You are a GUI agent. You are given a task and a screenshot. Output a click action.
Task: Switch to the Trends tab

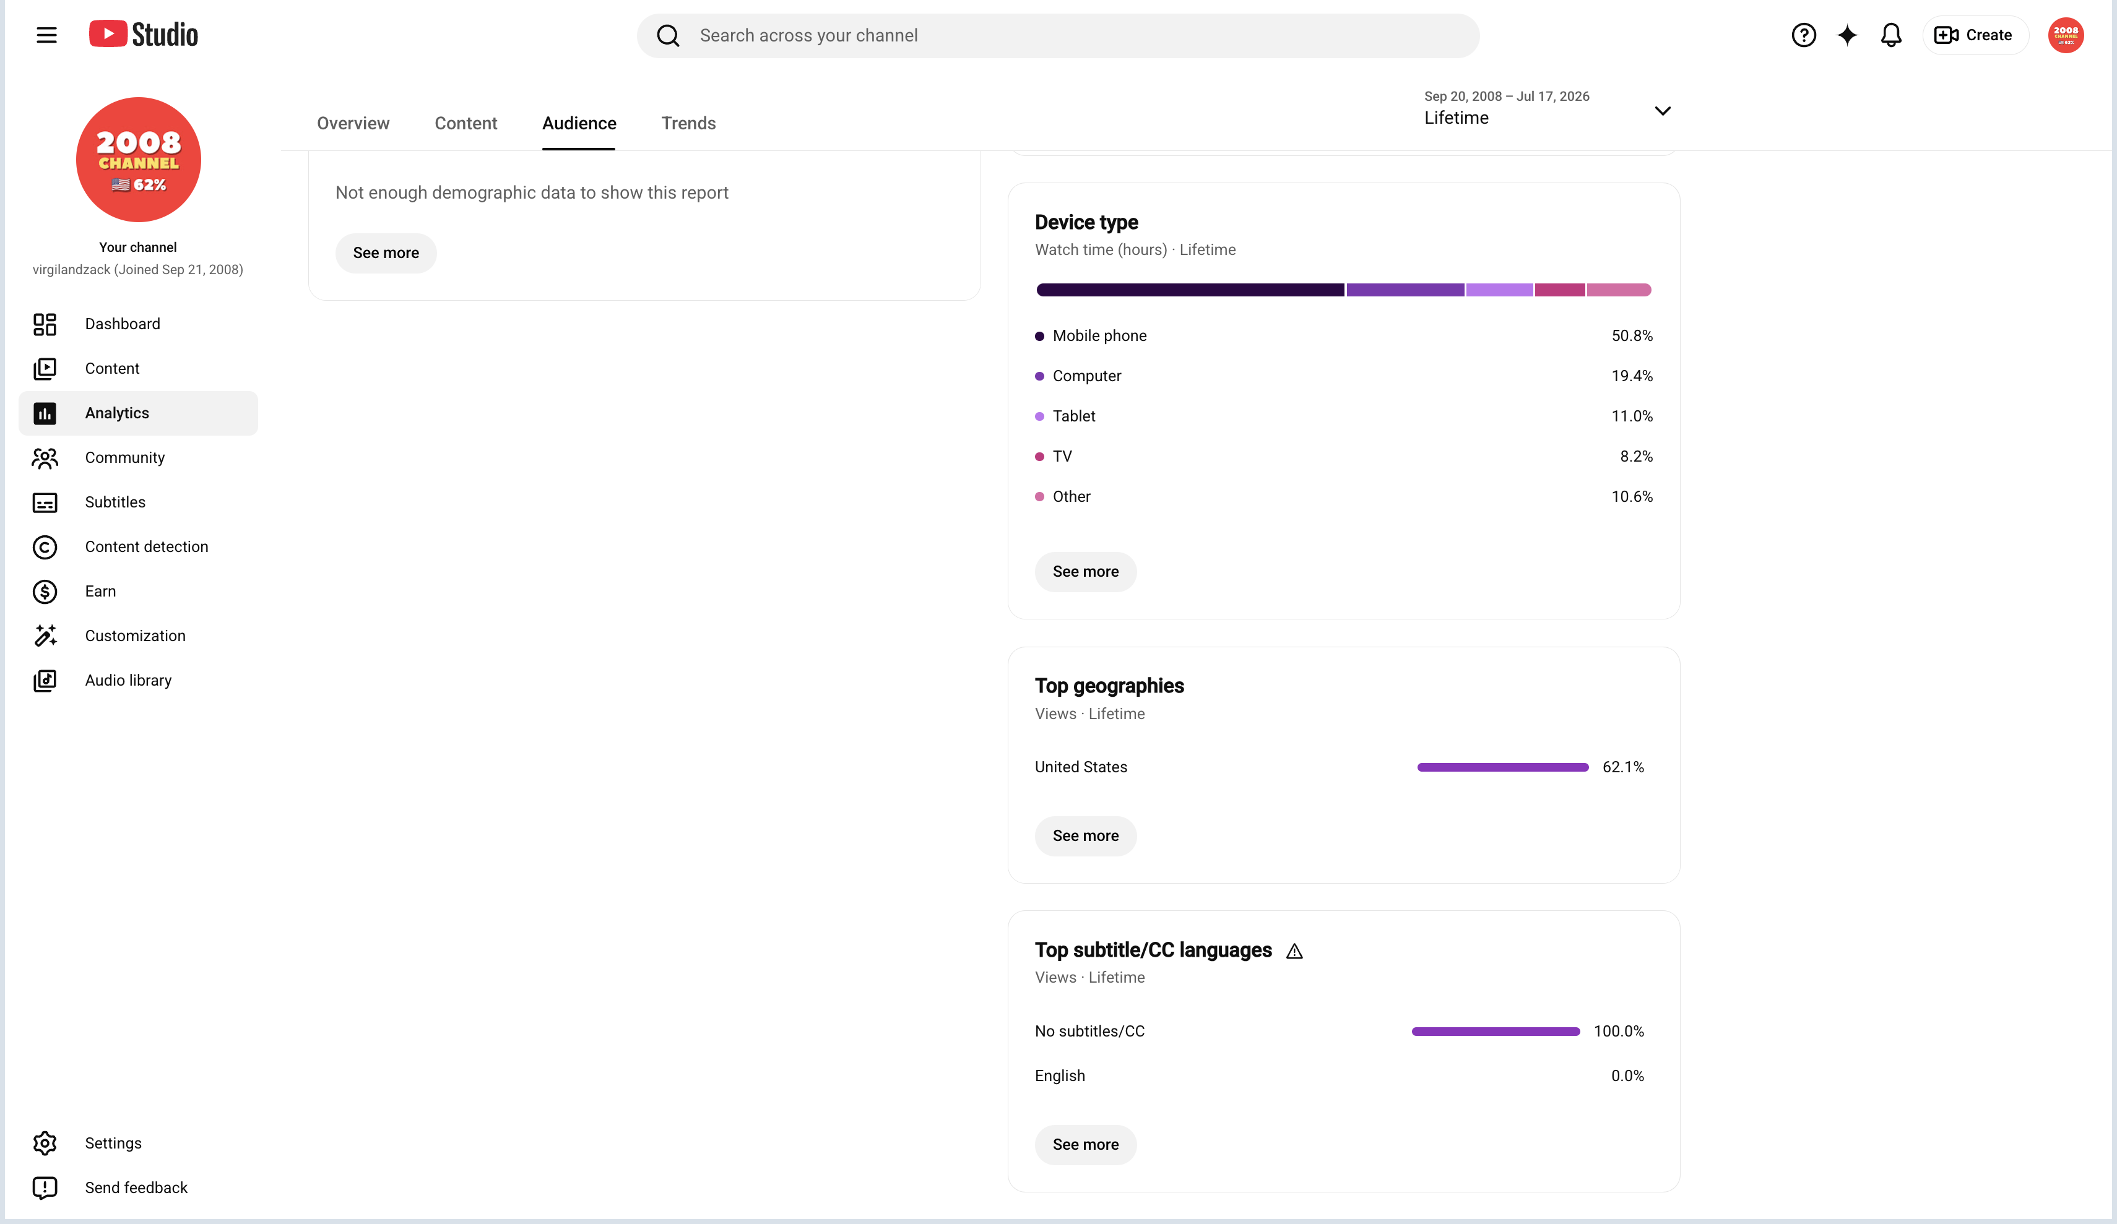688,124
